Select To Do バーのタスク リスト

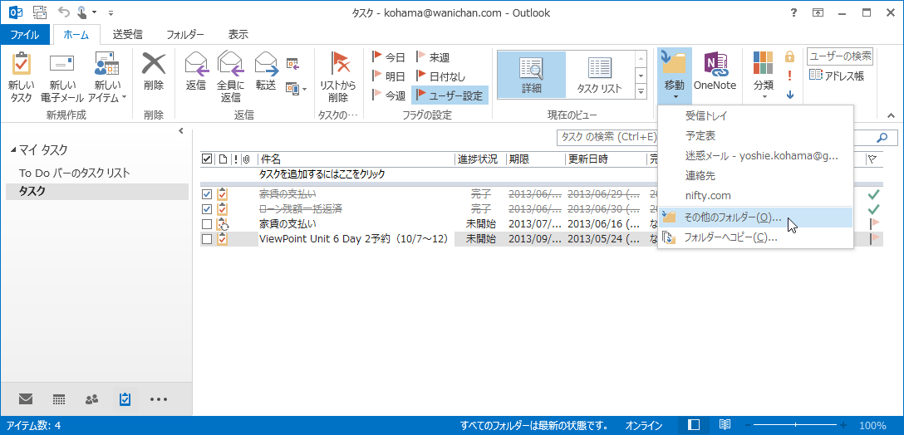[x=75, y=173]
